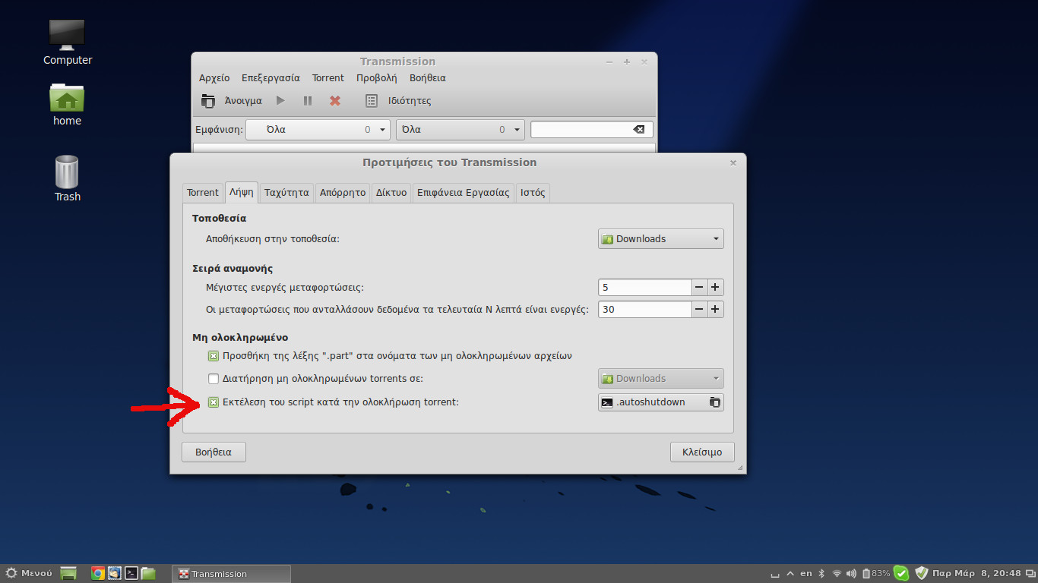Switch to the Λήψη tab
This screenshot has height=583, width=1038.
click(242, 192)
